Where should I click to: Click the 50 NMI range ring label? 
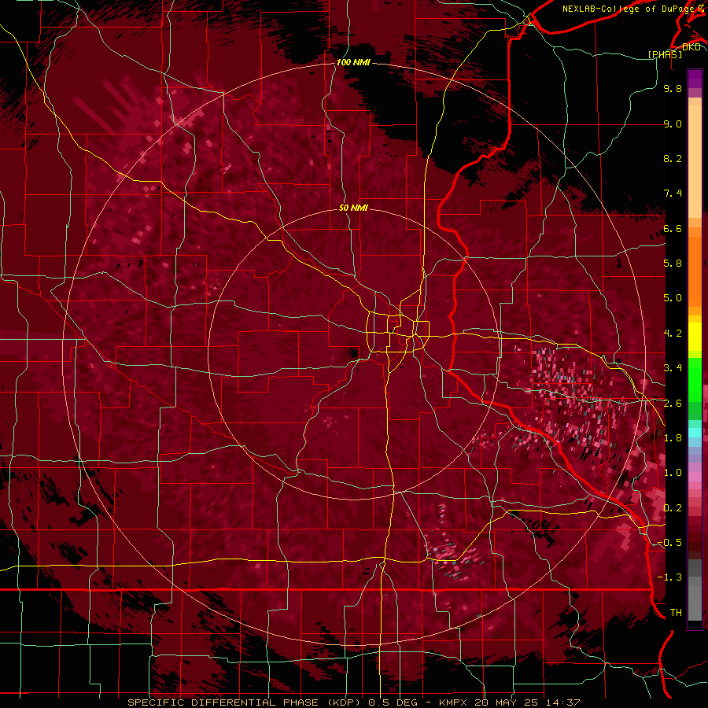click(x=353, y=208)
